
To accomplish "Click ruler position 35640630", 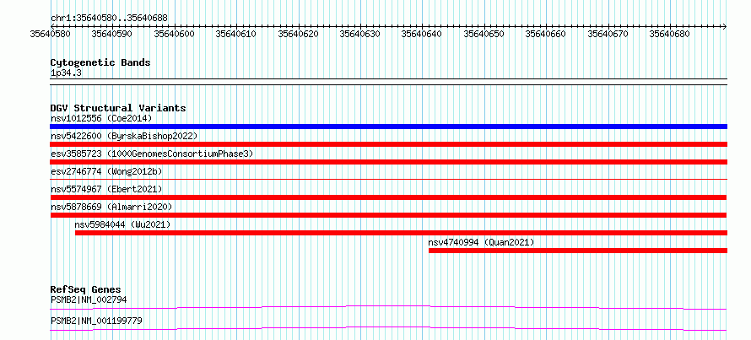I will [360, 34].
